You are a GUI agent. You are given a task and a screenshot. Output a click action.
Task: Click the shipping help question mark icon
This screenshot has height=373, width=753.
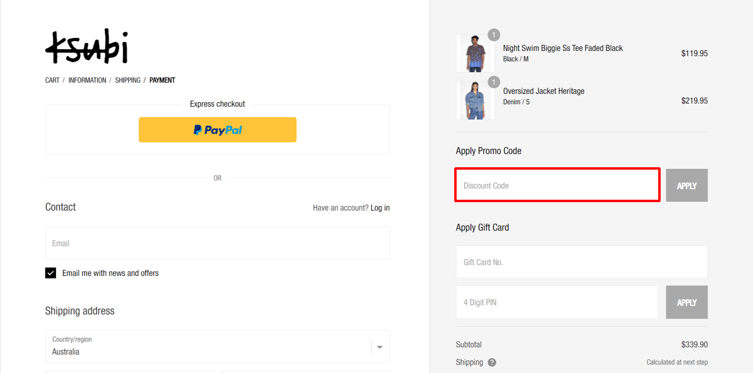[492, 362]
